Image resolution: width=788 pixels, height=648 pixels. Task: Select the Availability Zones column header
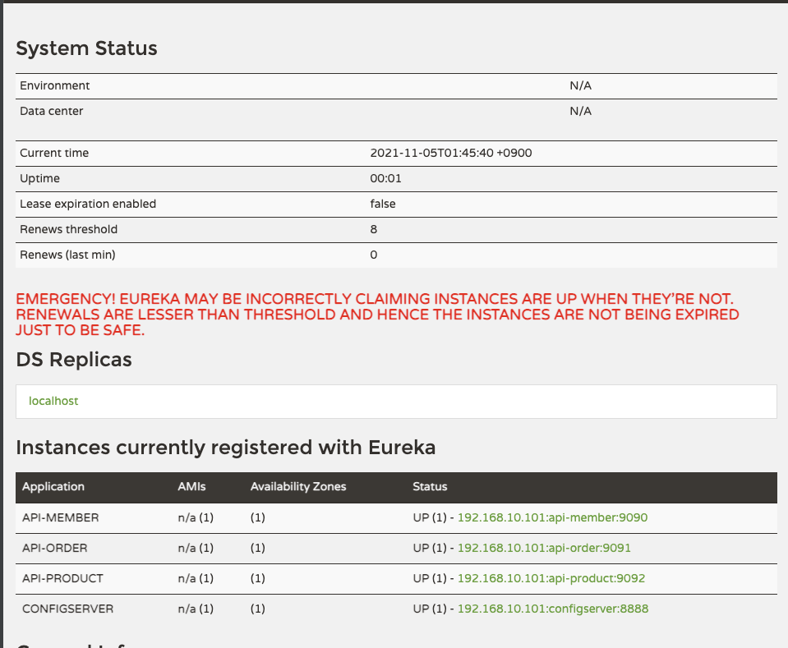coord(298,486)
